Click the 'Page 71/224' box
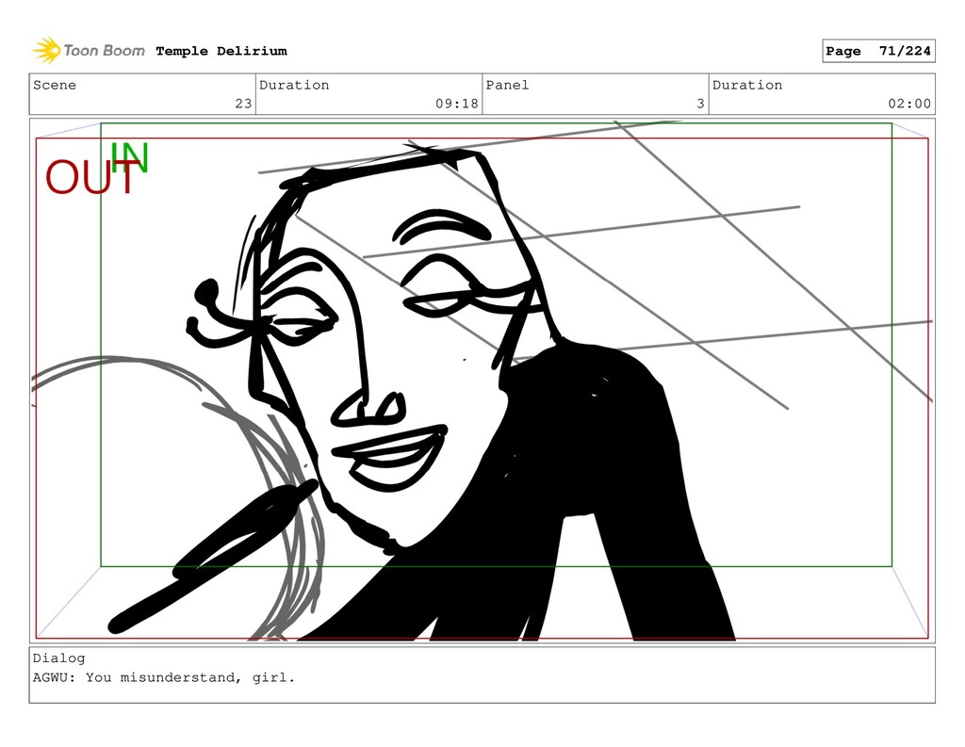This screenshot has width=965, height=747. 878,51
